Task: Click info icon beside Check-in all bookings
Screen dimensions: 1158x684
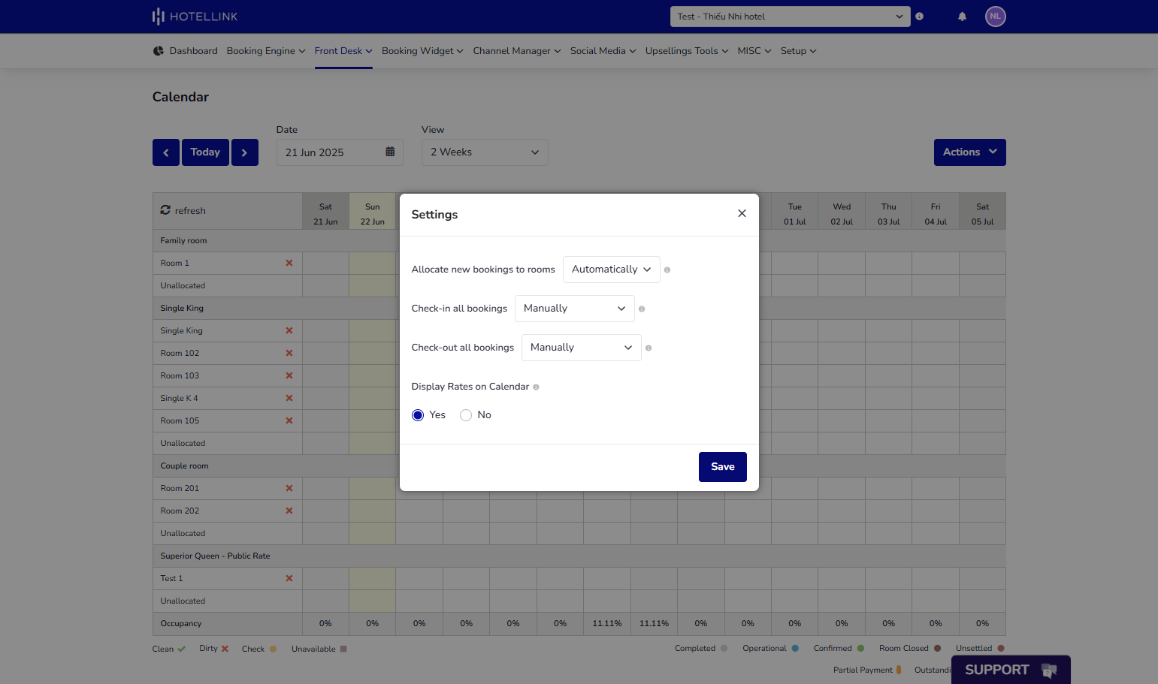Action: click(x=642, y=309)
